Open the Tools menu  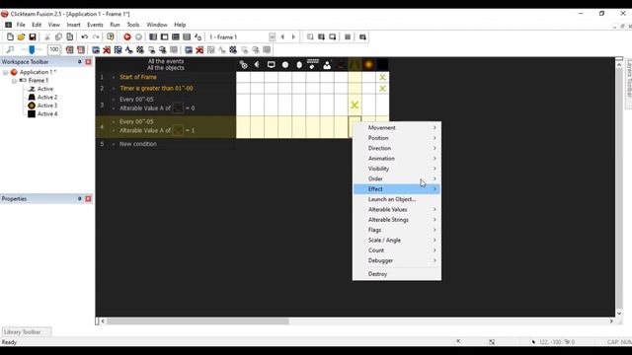pos(133,25)
